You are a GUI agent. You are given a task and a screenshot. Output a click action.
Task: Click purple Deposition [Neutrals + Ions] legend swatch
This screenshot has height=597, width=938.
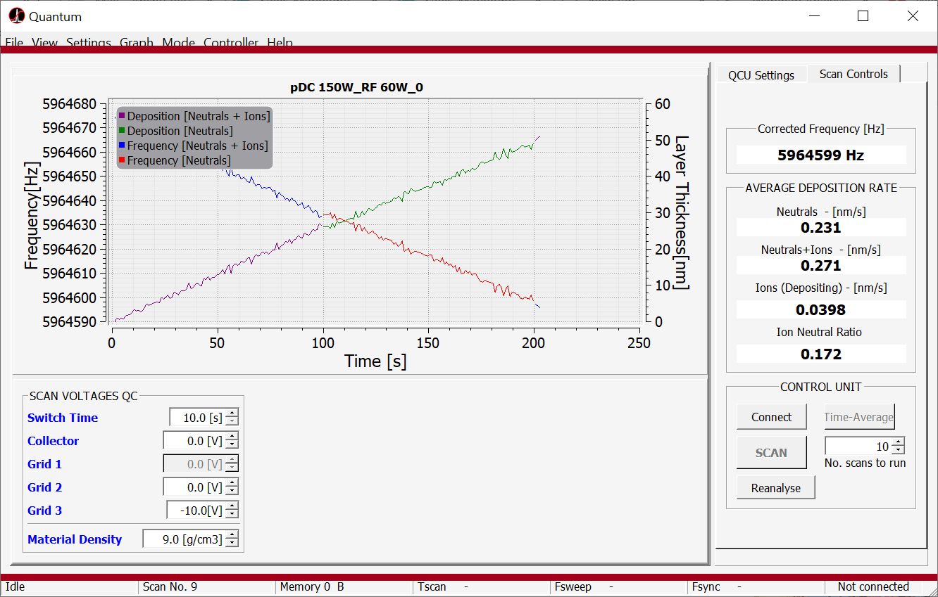[x=122, y=116]
